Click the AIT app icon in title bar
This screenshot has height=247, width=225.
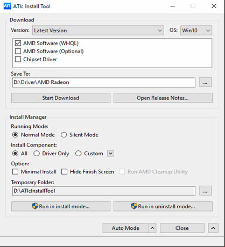coord(7,6)
